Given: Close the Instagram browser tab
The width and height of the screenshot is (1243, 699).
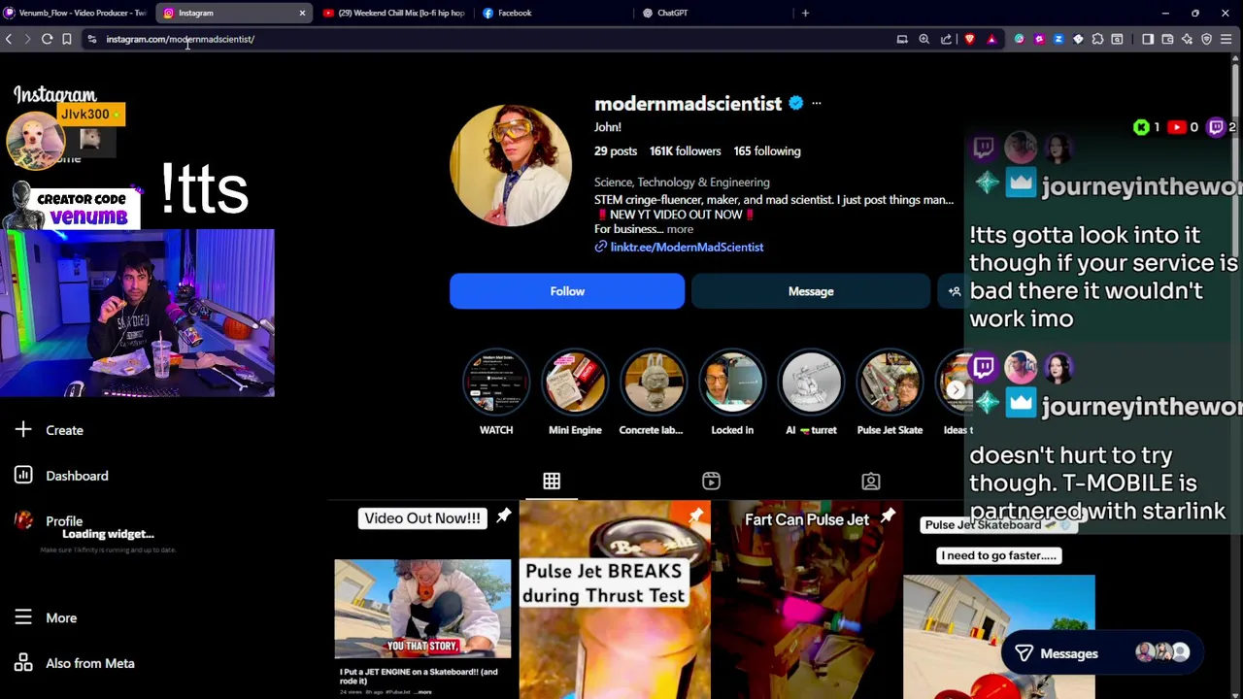Looking at the screenshot, I should pyautogui.click(x=302, y=13).
